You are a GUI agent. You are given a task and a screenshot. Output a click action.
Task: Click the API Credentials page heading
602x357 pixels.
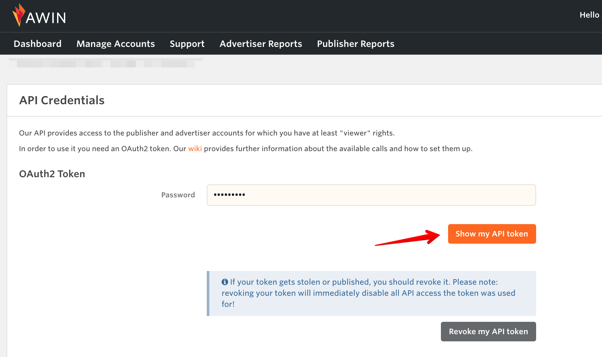pos(62,100)
